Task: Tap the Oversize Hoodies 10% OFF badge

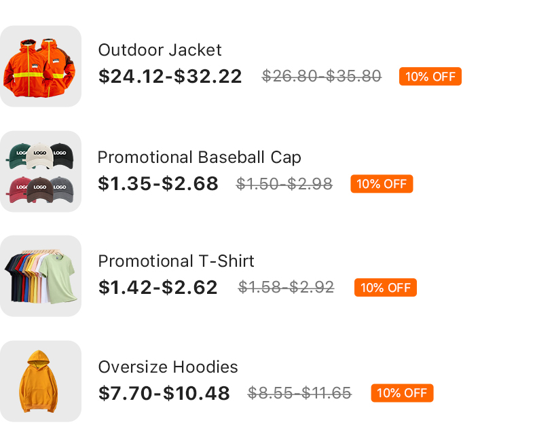Action: coord(402,393)
